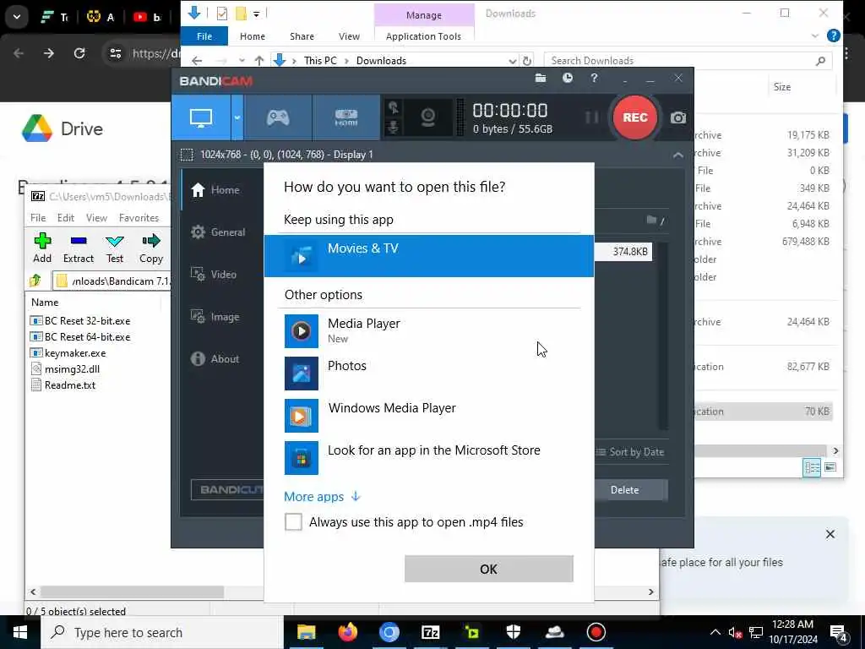
Task: Open File tab in Explorer ribbon
Action: 204,36
